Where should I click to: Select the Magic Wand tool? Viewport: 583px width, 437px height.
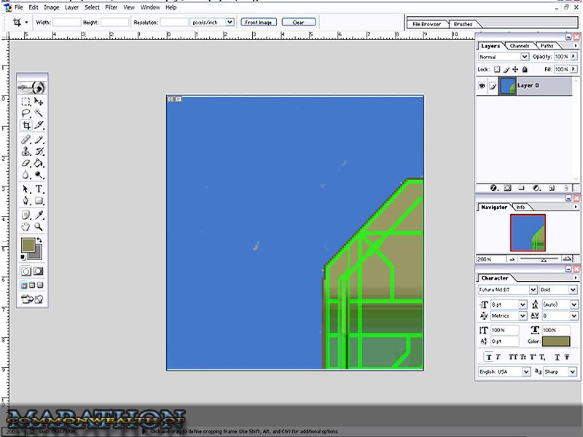click(x=39, y=114)
